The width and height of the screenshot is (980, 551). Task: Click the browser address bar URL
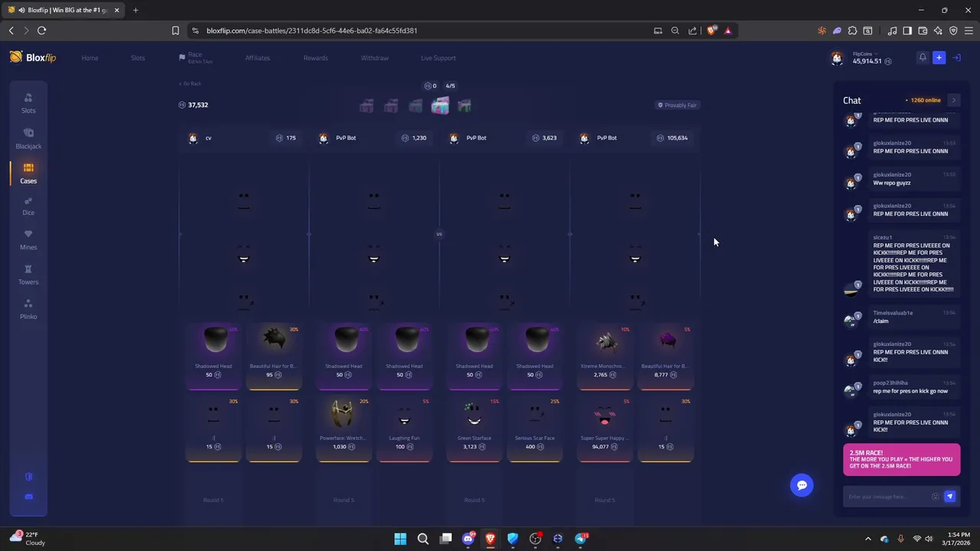click(312, 31)
